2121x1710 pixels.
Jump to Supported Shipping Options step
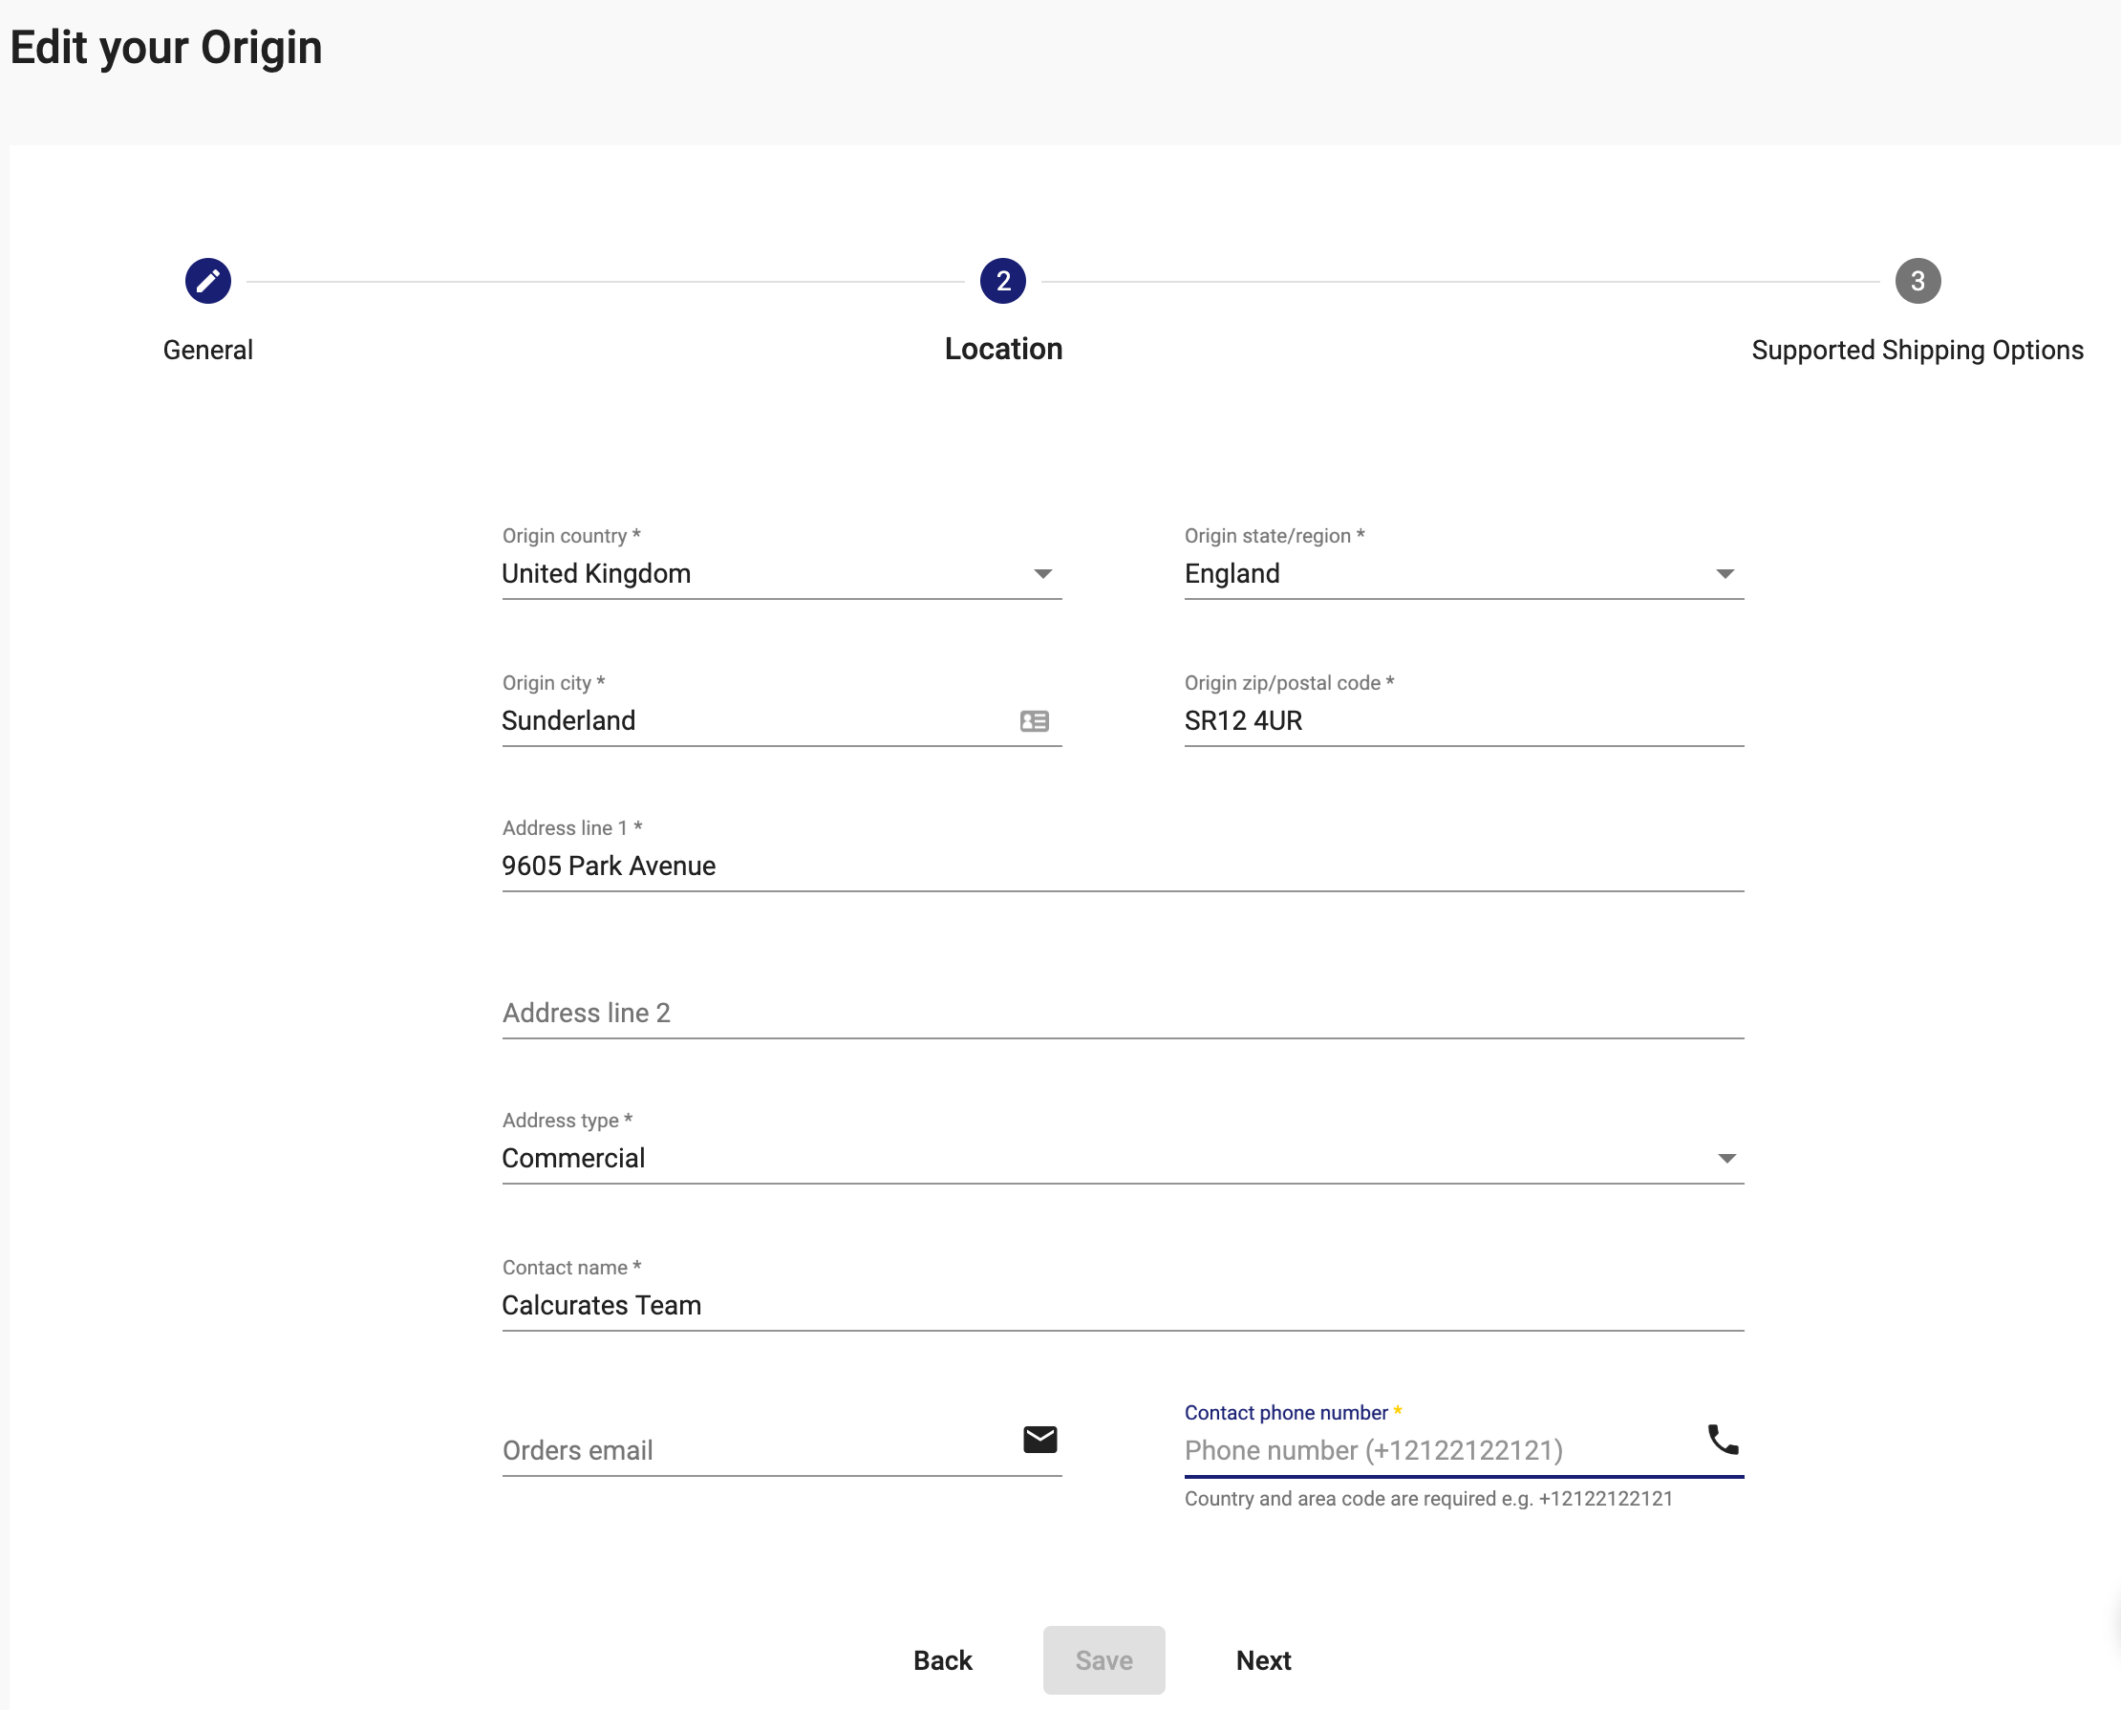pos(1917,350)
